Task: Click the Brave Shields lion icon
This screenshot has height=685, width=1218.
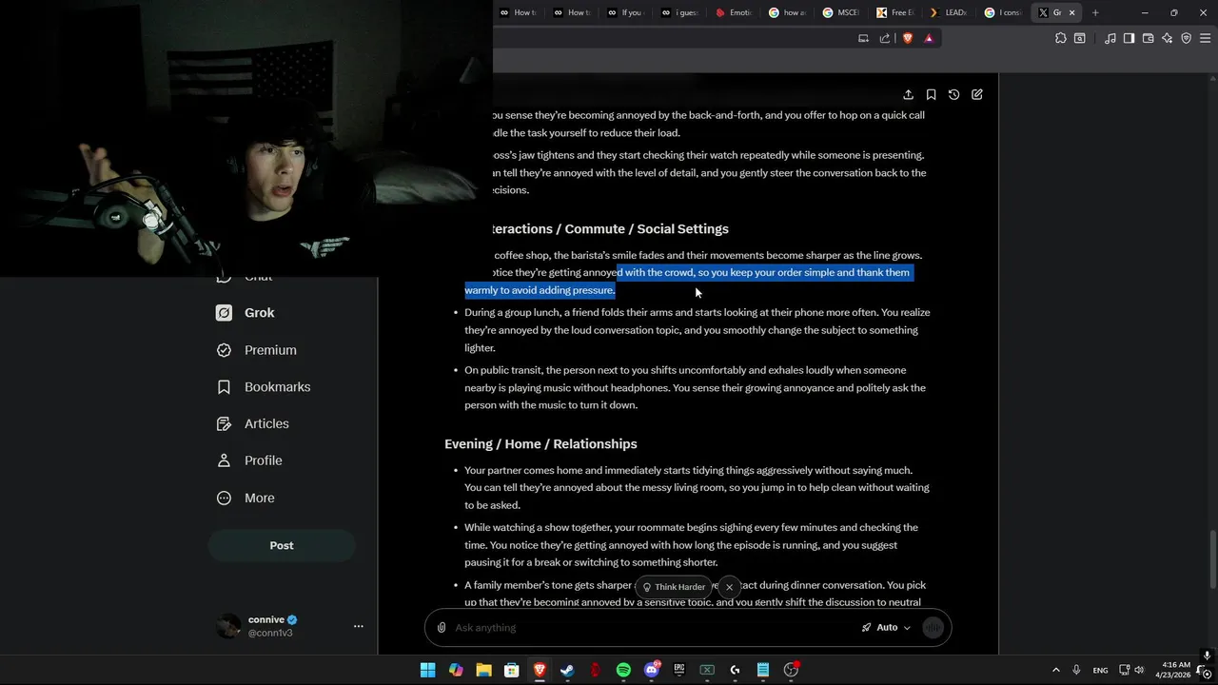Action: pyautogui.click(x=908, y=38)
